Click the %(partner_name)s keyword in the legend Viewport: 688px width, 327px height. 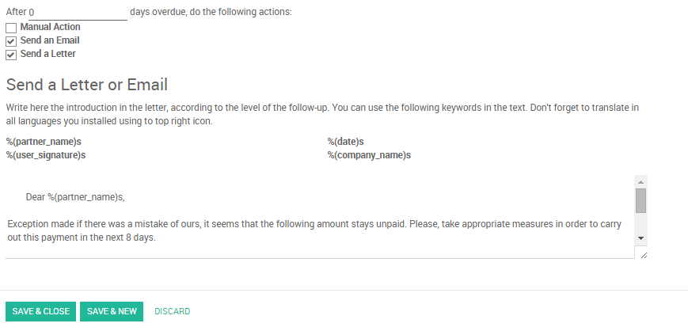pyautogui.click(x=44, y=142)
